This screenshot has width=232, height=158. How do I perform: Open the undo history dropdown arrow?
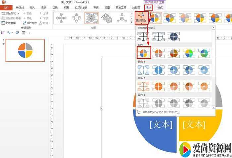[12, 33]
